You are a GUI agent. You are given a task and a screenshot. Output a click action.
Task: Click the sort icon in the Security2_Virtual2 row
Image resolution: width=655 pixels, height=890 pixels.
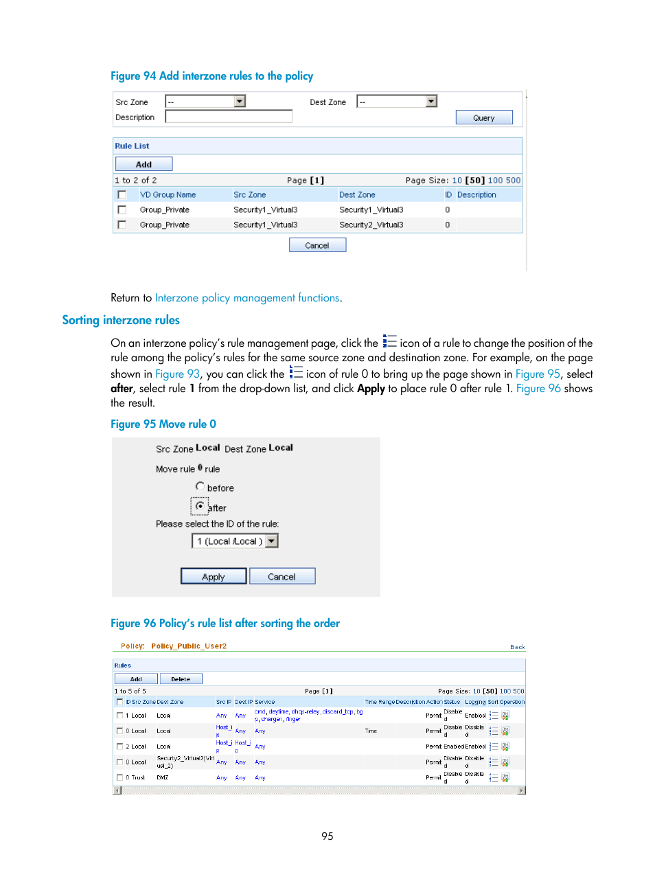click(494, 762)
